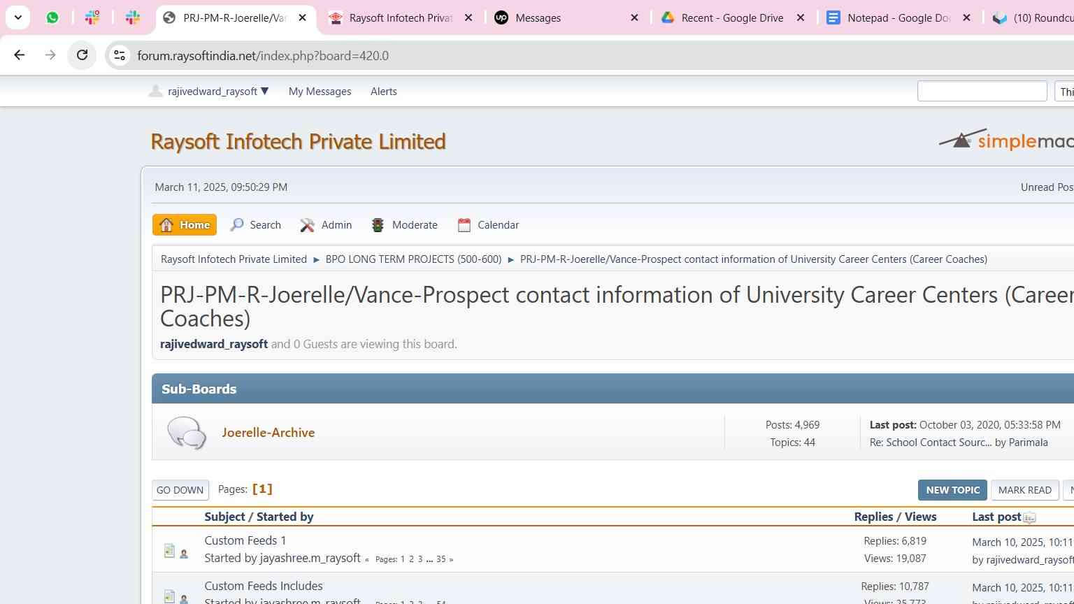
Task: Click the forum quick search field
Action: 982,92
